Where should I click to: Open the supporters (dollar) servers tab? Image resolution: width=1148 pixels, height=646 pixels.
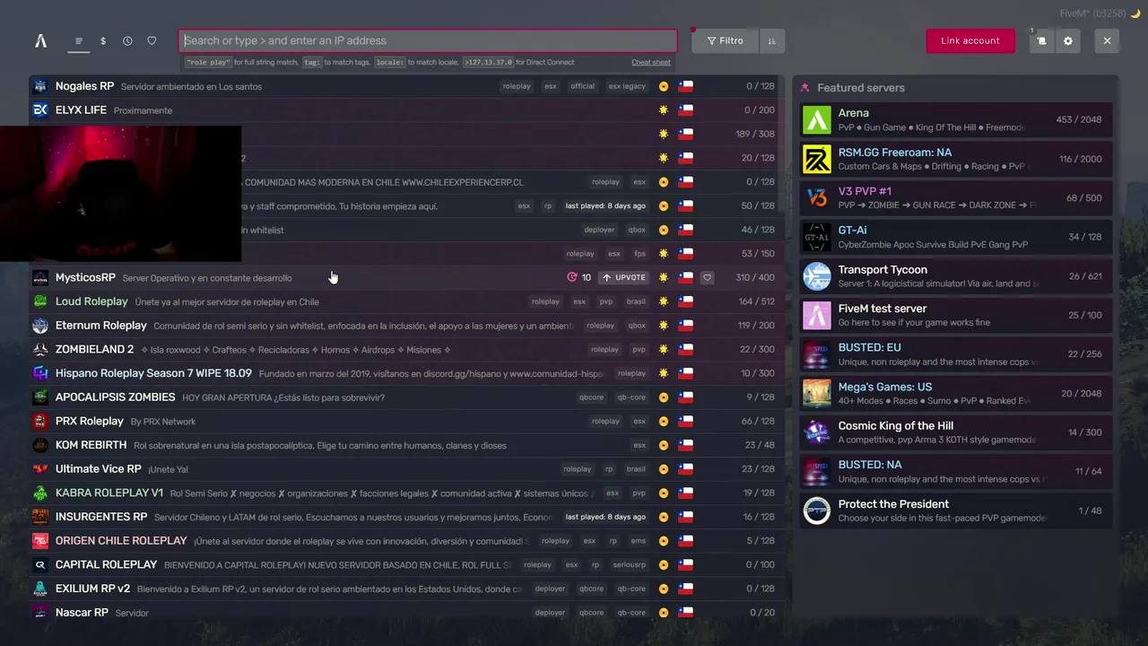(x=103, y=40)
